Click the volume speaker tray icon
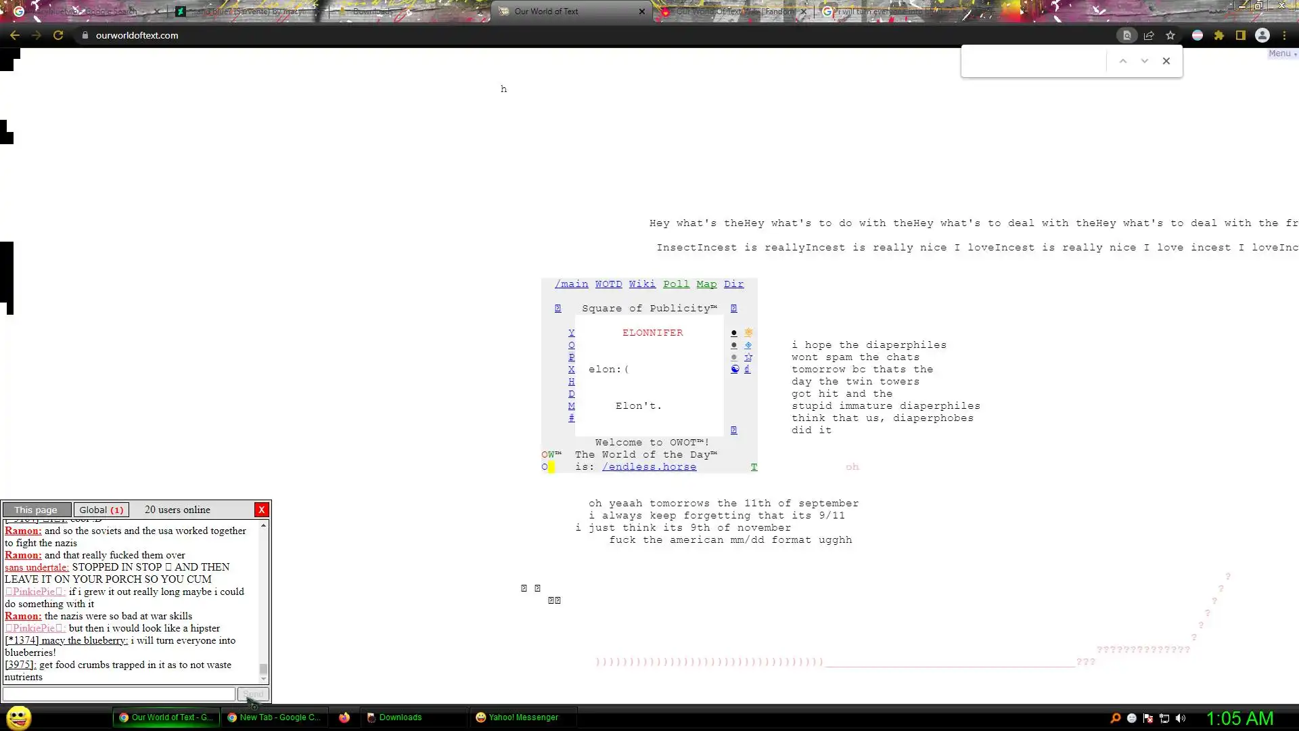Viewport: 1299px width, 731px height. click(x=1181, y=718)
